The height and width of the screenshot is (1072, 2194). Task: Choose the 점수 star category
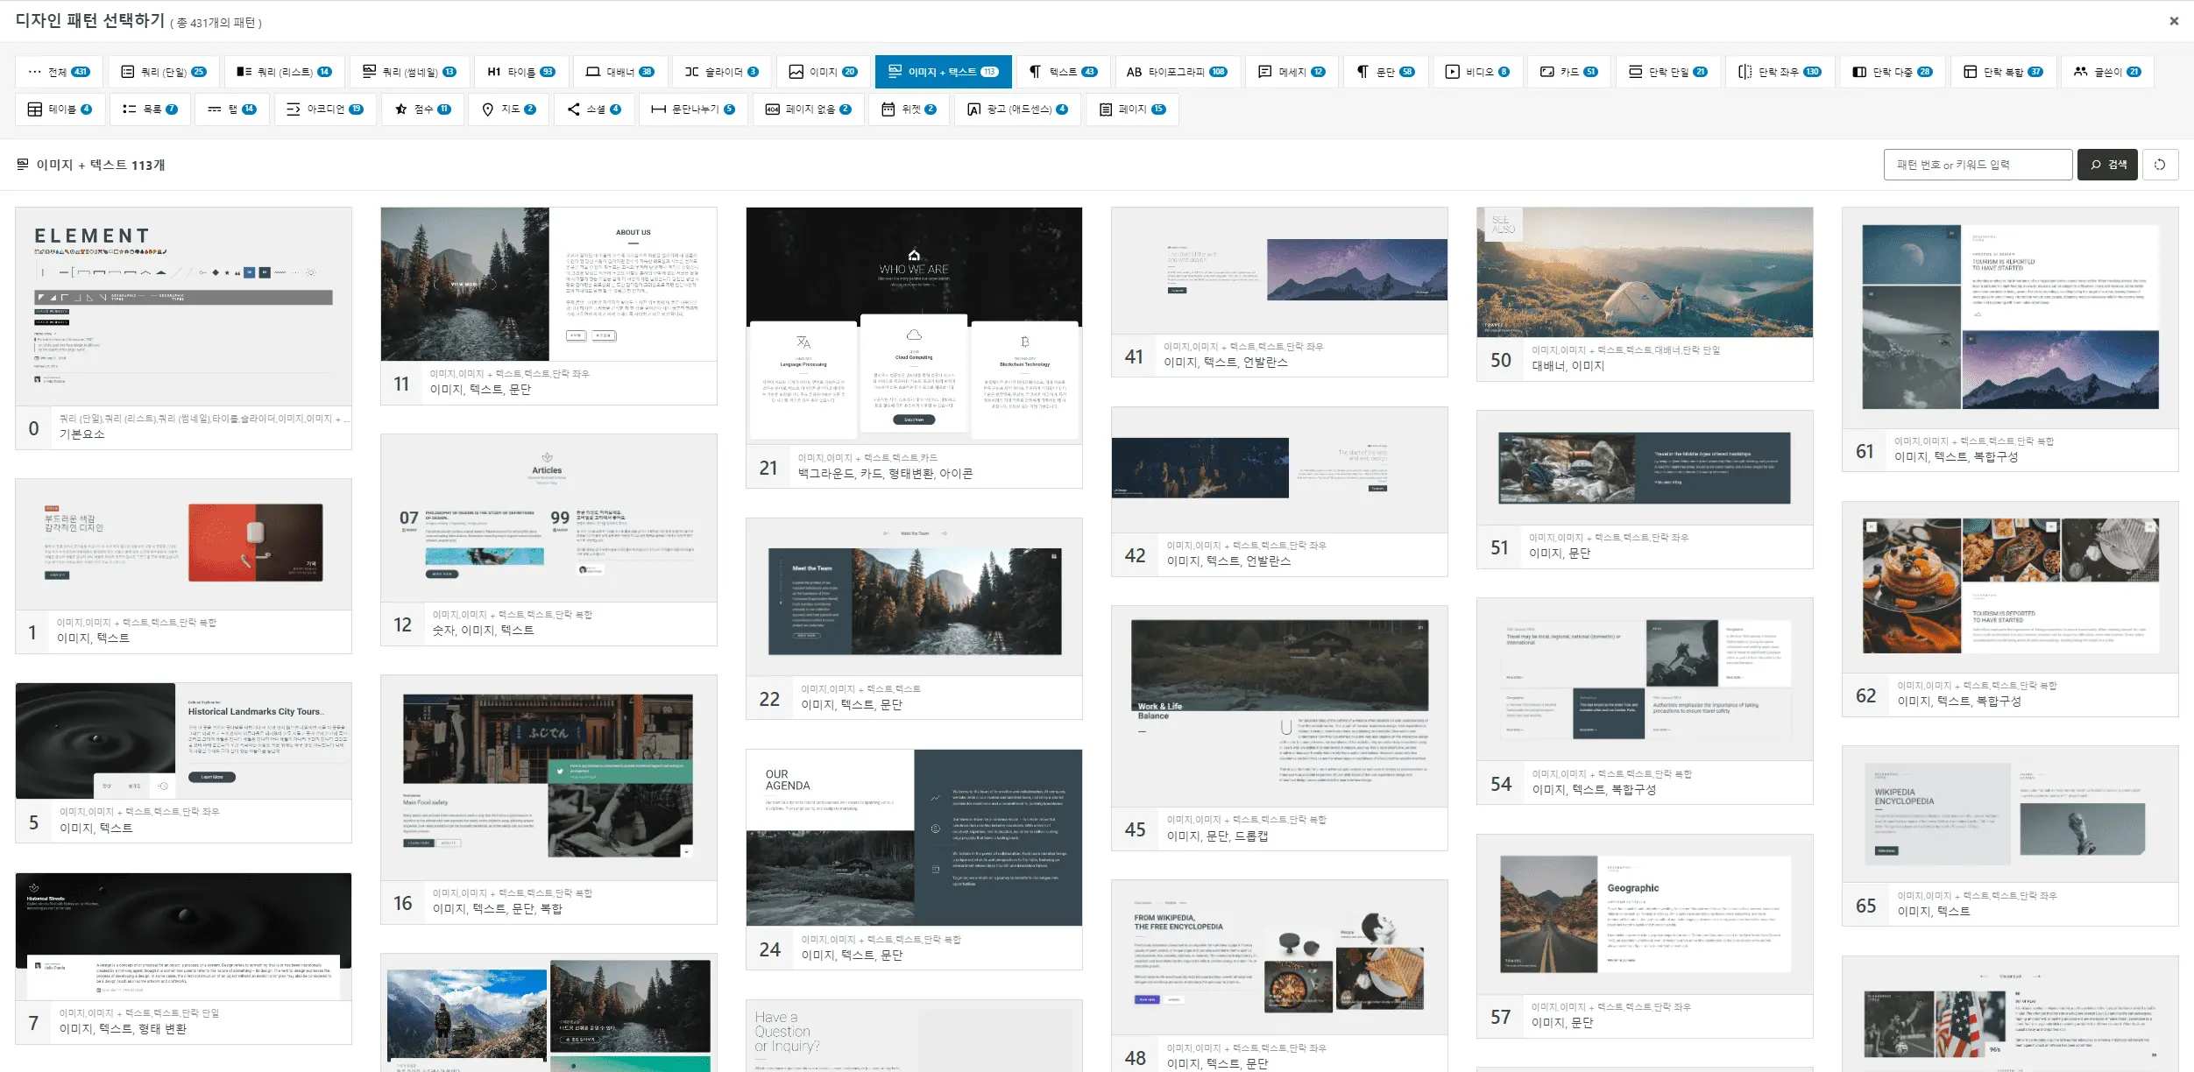point(422,109)
